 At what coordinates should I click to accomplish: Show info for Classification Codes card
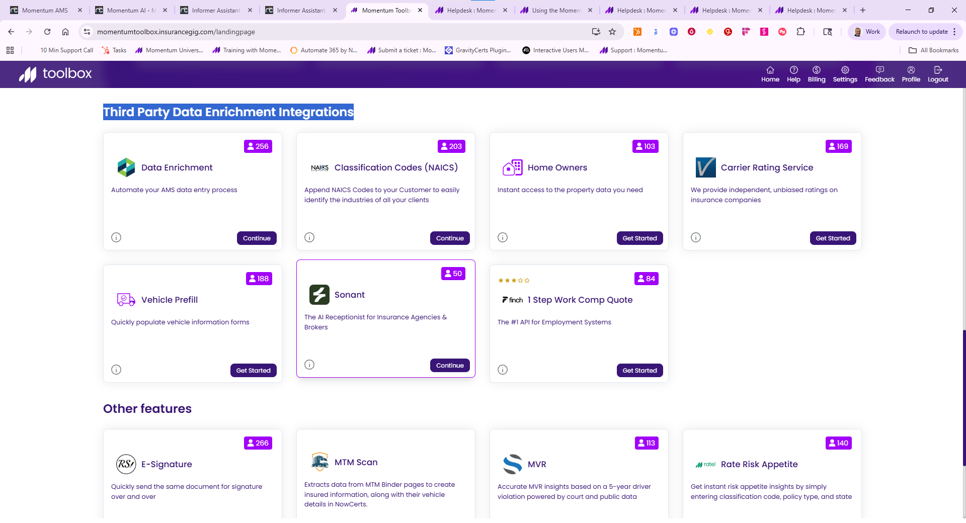click(x=309, y=237)
